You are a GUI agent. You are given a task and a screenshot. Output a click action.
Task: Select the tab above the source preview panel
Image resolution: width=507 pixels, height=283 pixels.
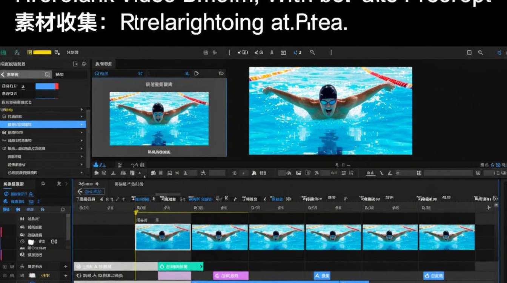point(103,64)
